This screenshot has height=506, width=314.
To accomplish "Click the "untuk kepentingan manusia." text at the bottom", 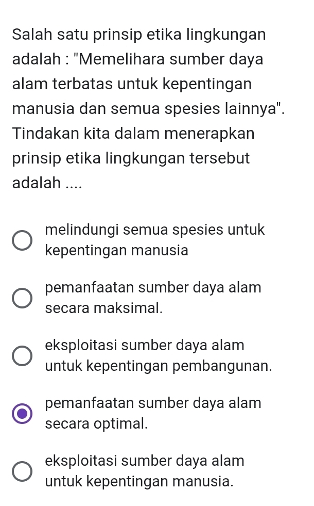I will tap(139, 481).
